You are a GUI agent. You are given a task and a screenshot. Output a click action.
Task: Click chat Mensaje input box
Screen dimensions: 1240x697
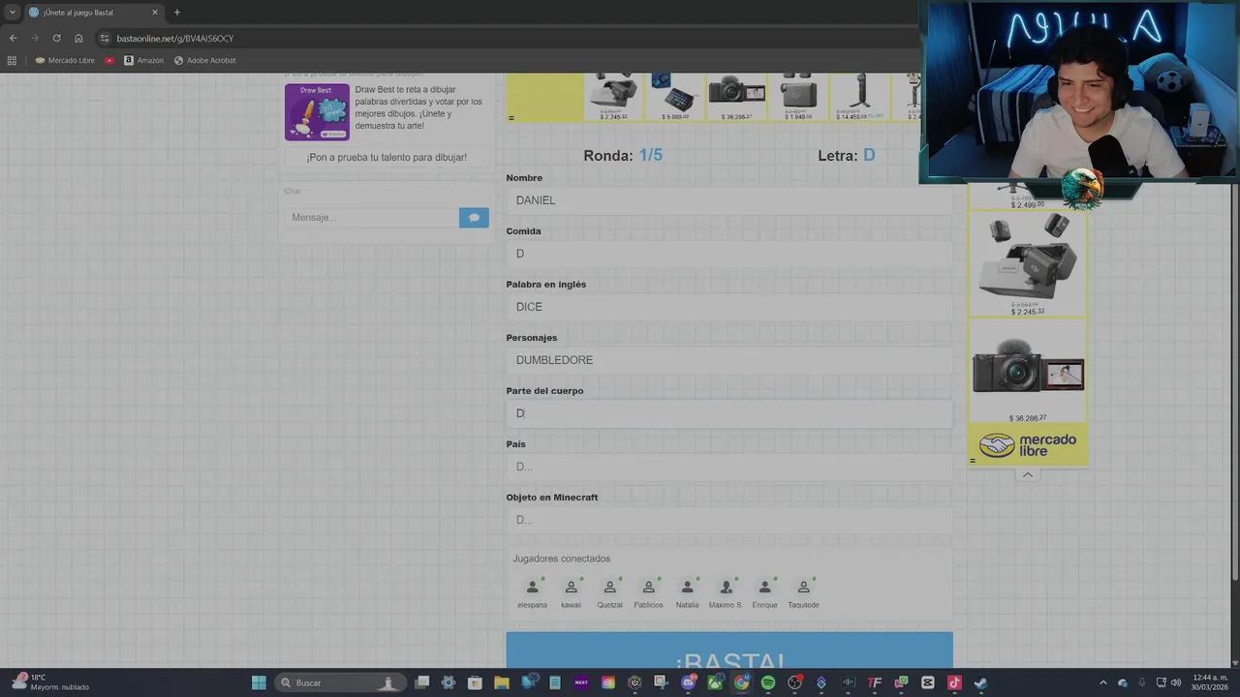(x=371, y=218)
